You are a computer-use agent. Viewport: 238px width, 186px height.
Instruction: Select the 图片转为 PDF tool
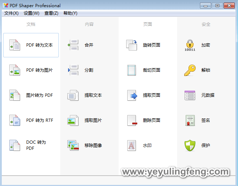coord(31,95)
